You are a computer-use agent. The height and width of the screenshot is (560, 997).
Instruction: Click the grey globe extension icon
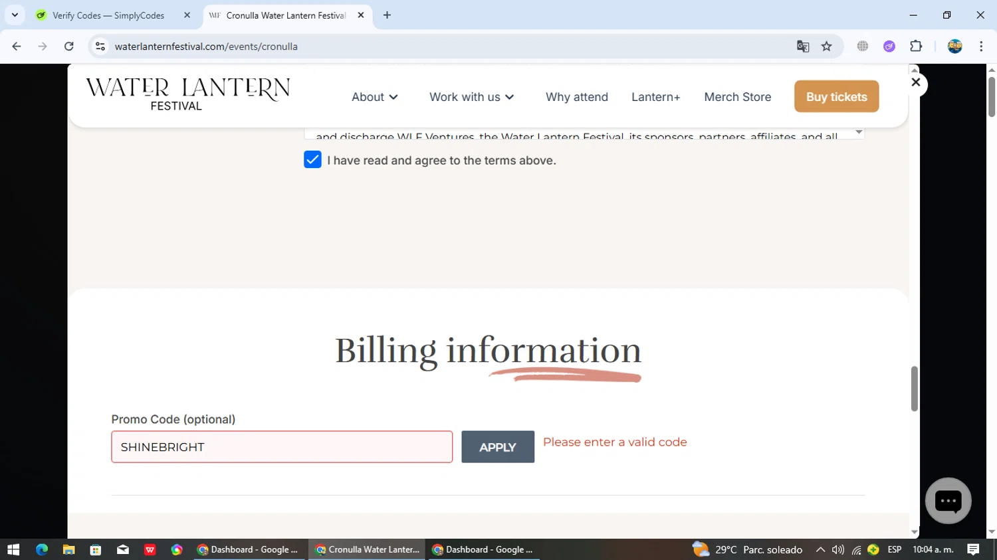[863, 47]
